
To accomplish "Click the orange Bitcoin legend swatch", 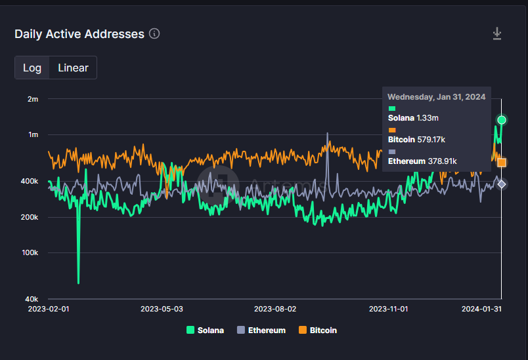I will tap(302, 330).
